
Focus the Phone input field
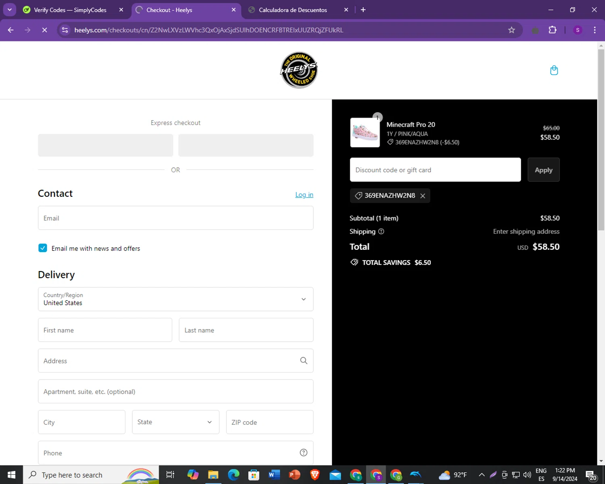point(175,453)
